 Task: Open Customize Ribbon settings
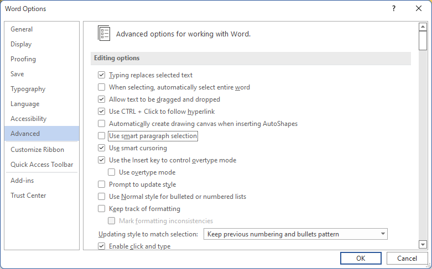pos(41,149)
